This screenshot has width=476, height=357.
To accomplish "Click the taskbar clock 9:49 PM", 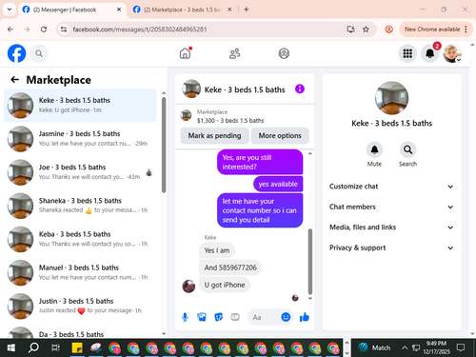I will point(436,347).
